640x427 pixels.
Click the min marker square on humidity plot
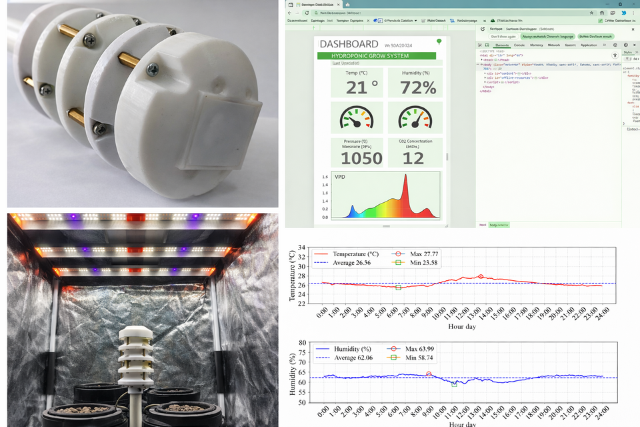click(454, 384)
